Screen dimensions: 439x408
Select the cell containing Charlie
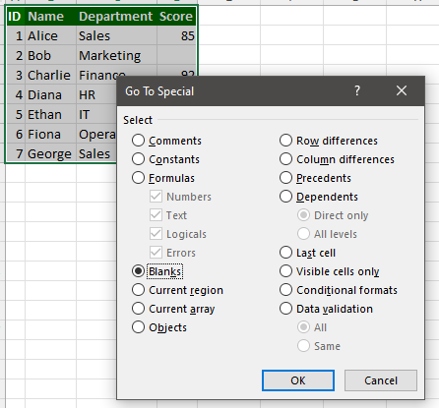pos(51,75)
